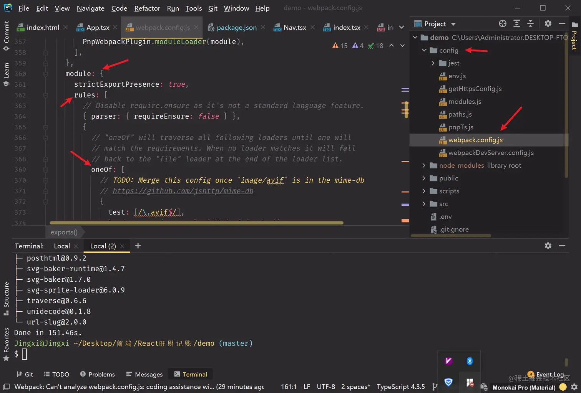Open the File menu
The width and height of the screenshot is (581, 393).
tap(24, 8)
